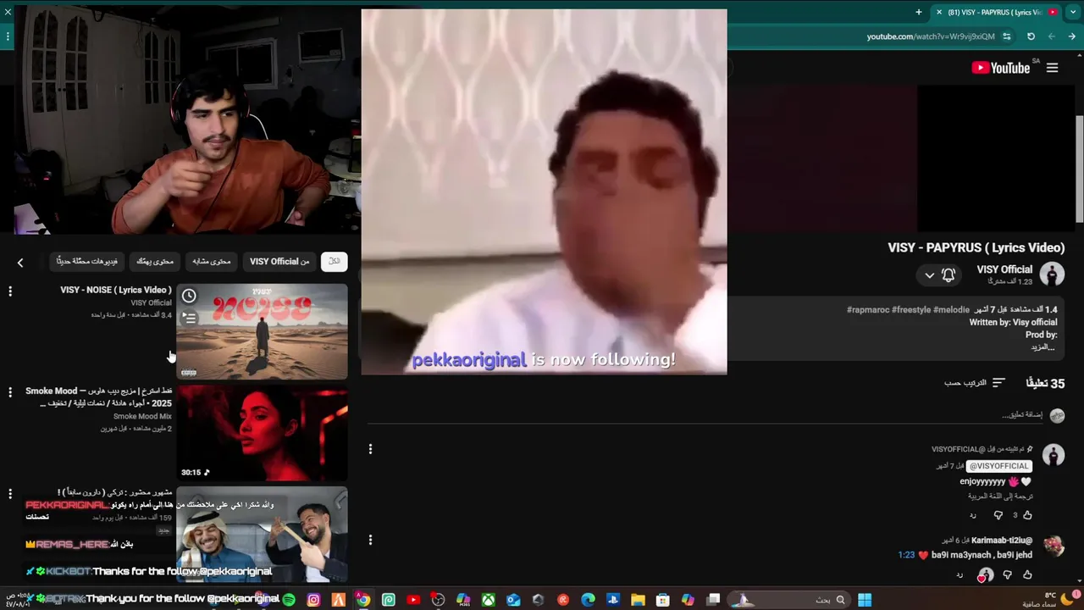Open the مشهور محشور video thumbnail
Viewport: 1084px width, 610px height.
pos(262,534)
